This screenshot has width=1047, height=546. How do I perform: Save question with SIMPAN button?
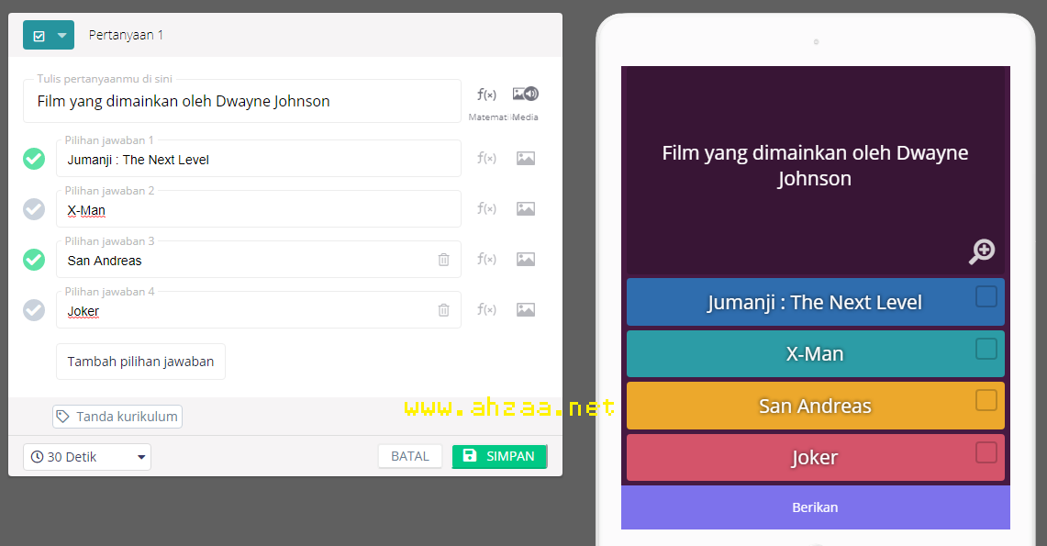499,457
